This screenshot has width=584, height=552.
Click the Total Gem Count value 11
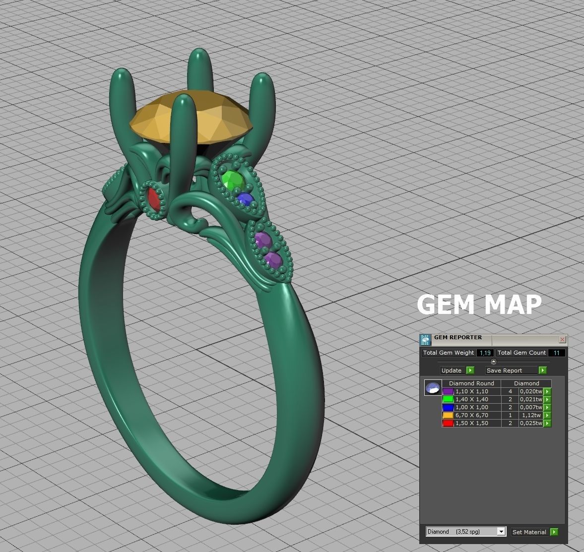(556, 353)
